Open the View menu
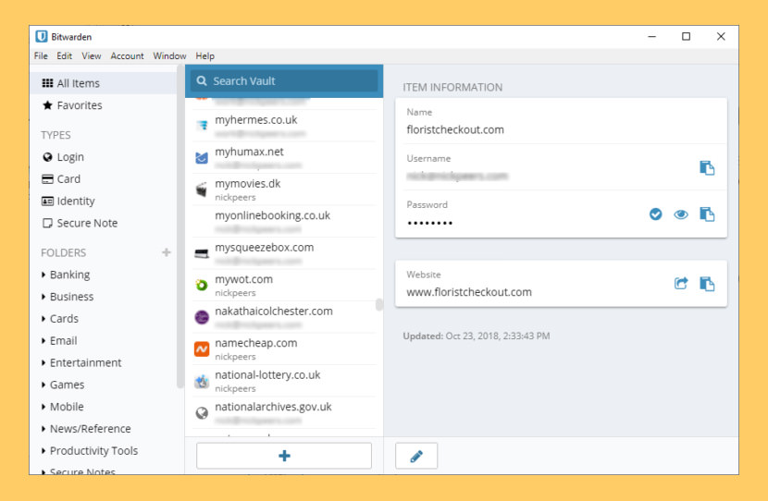This screenshot has width=768, height=501. (x=91, y=55)
